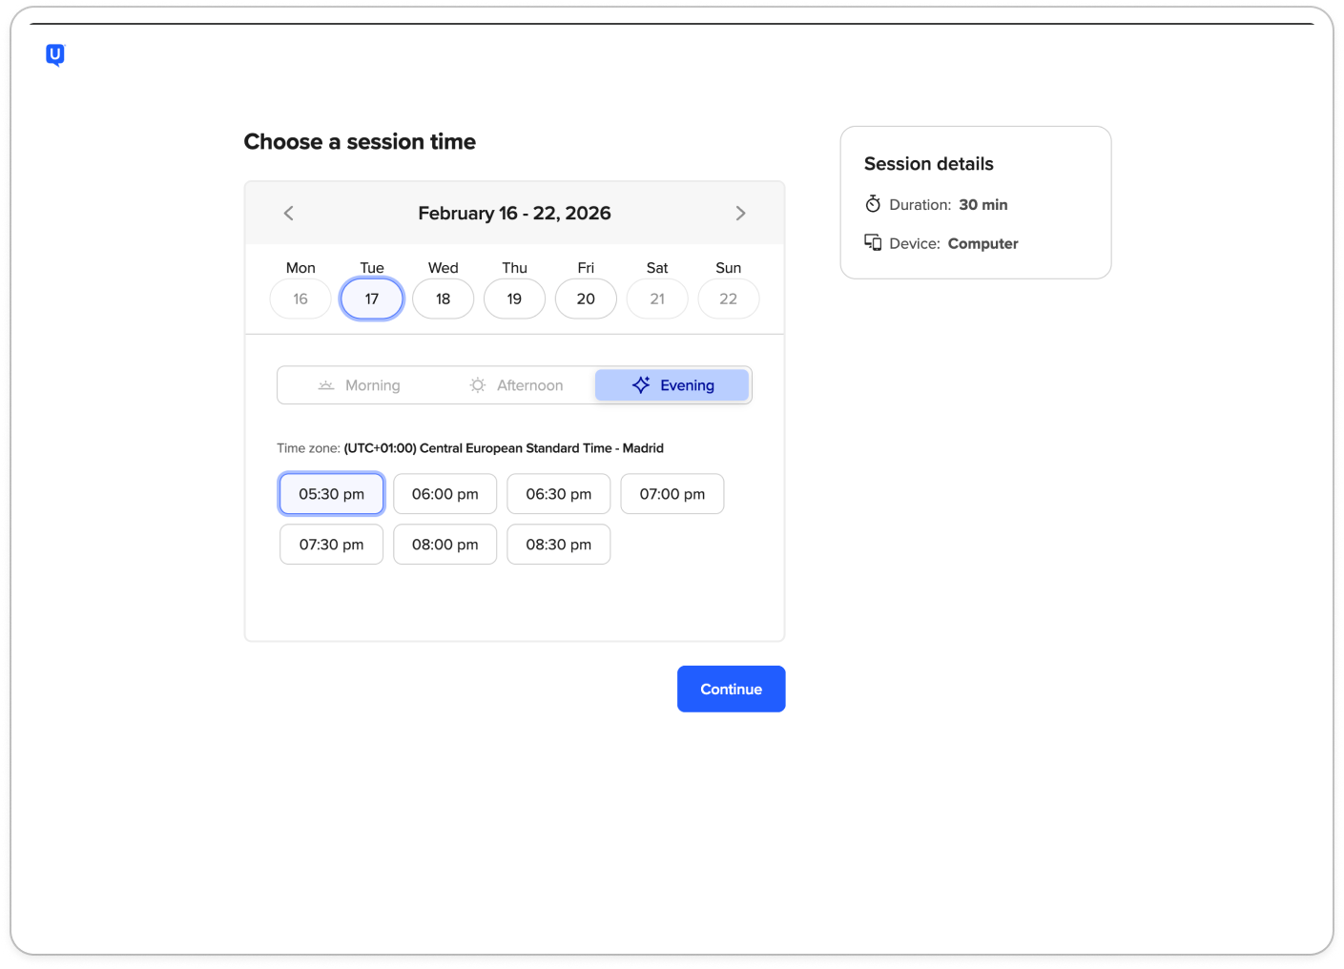
Task: Click the duration stopwatch icon
Action: tap(873, 204)
